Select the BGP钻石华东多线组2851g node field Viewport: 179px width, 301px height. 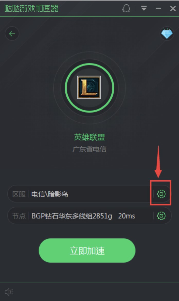(89, 216)
